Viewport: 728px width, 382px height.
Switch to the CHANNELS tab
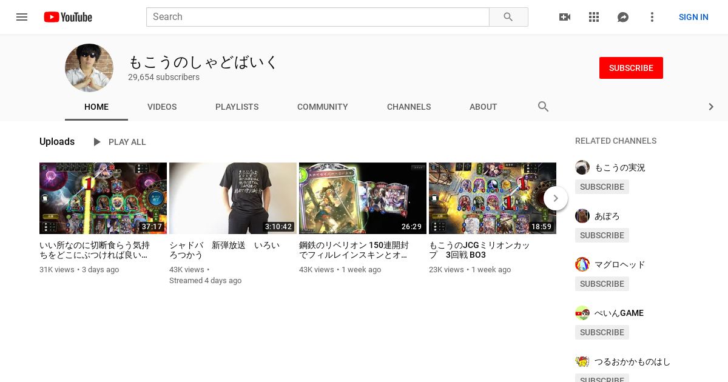[x=409, y=107]
